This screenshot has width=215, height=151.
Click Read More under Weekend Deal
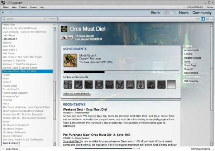[x=69, y=126]
